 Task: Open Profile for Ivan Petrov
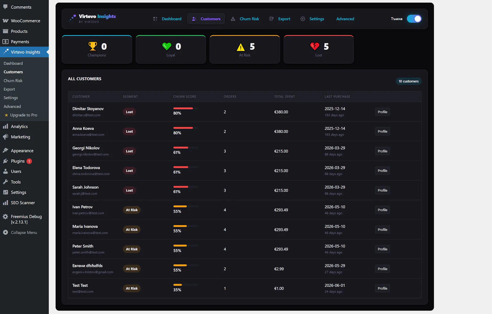click(x=383, y=210)
